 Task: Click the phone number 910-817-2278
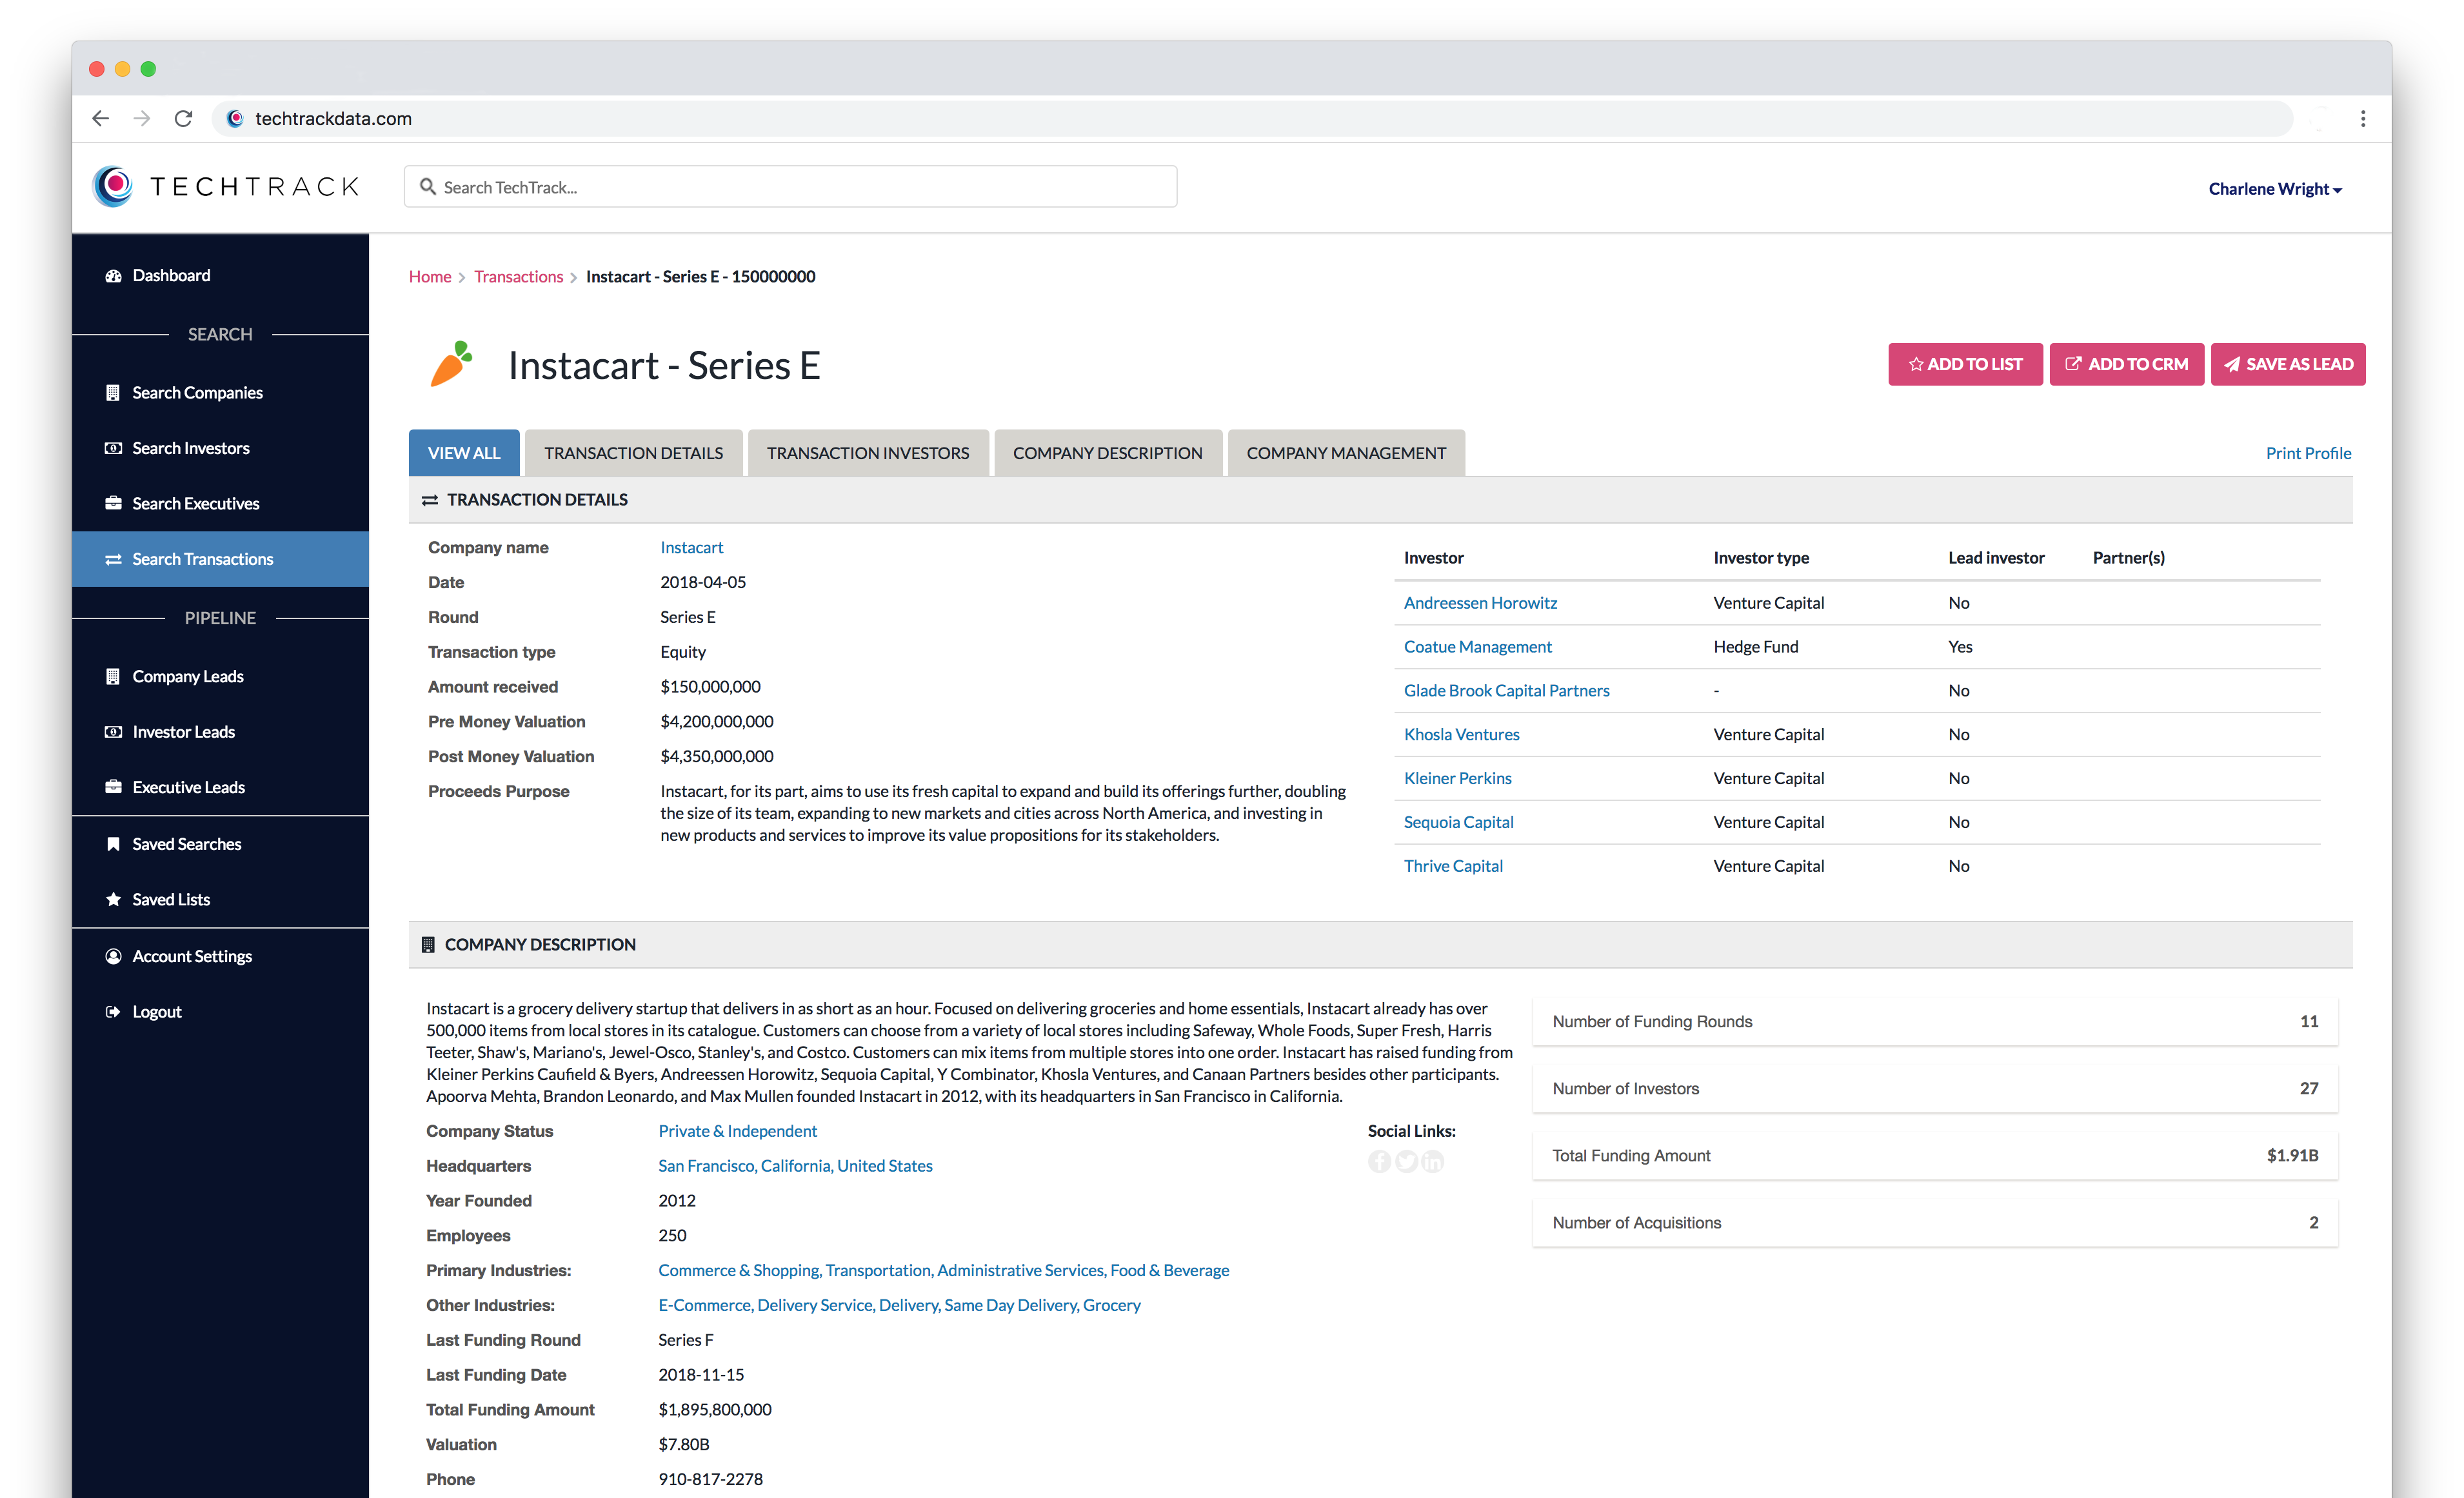[x=710, y=1479]
